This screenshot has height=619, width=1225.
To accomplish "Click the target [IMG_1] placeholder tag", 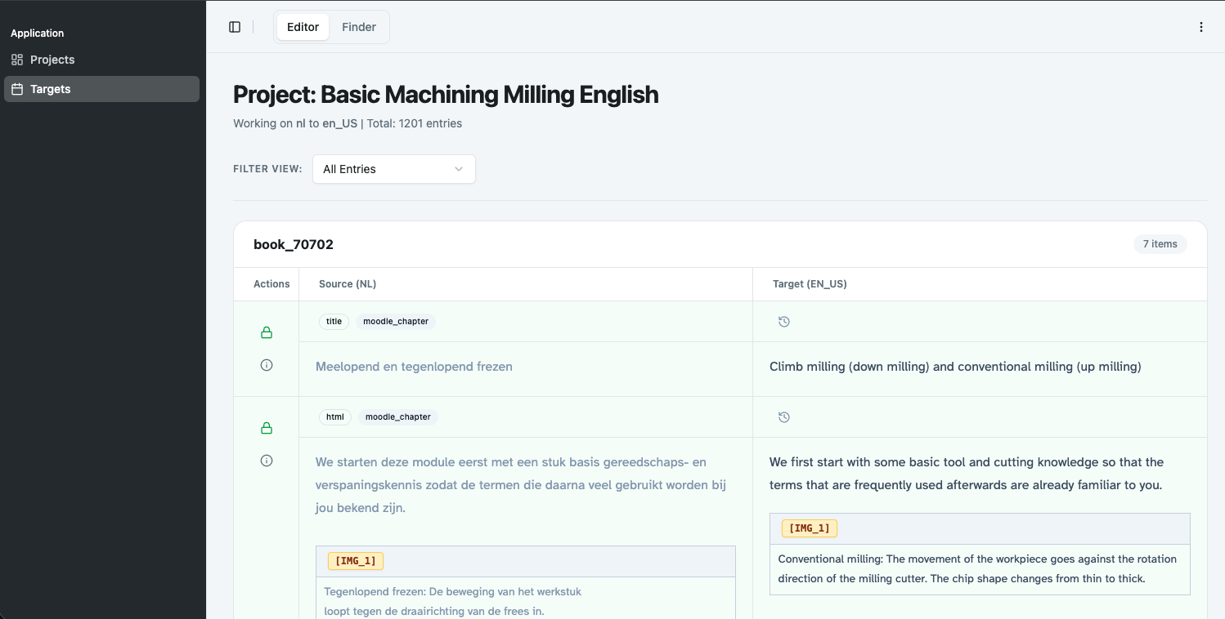I will [x=809, y=528].
